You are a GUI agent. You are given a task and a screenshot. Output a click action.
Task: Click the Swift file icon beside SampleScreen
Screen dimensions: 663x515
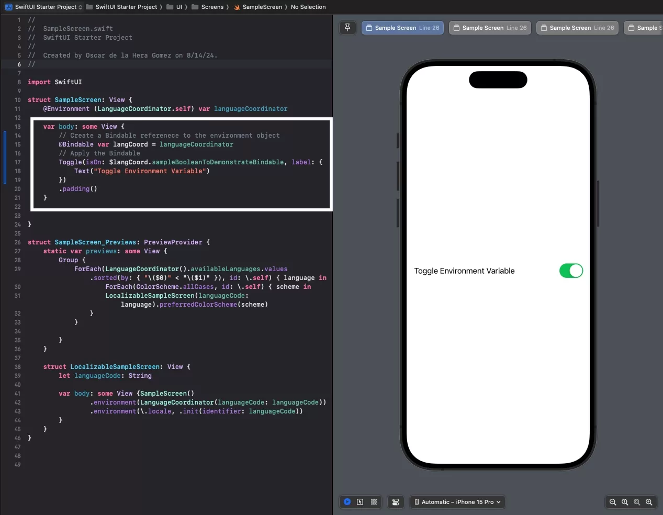[x=237, y=7]
